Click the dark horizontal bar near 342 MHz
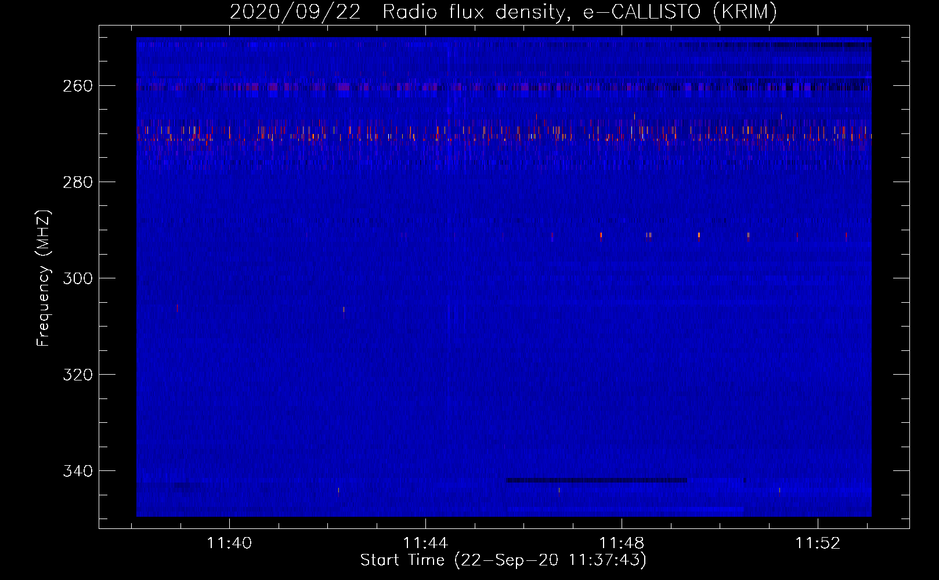 point(597,480)
